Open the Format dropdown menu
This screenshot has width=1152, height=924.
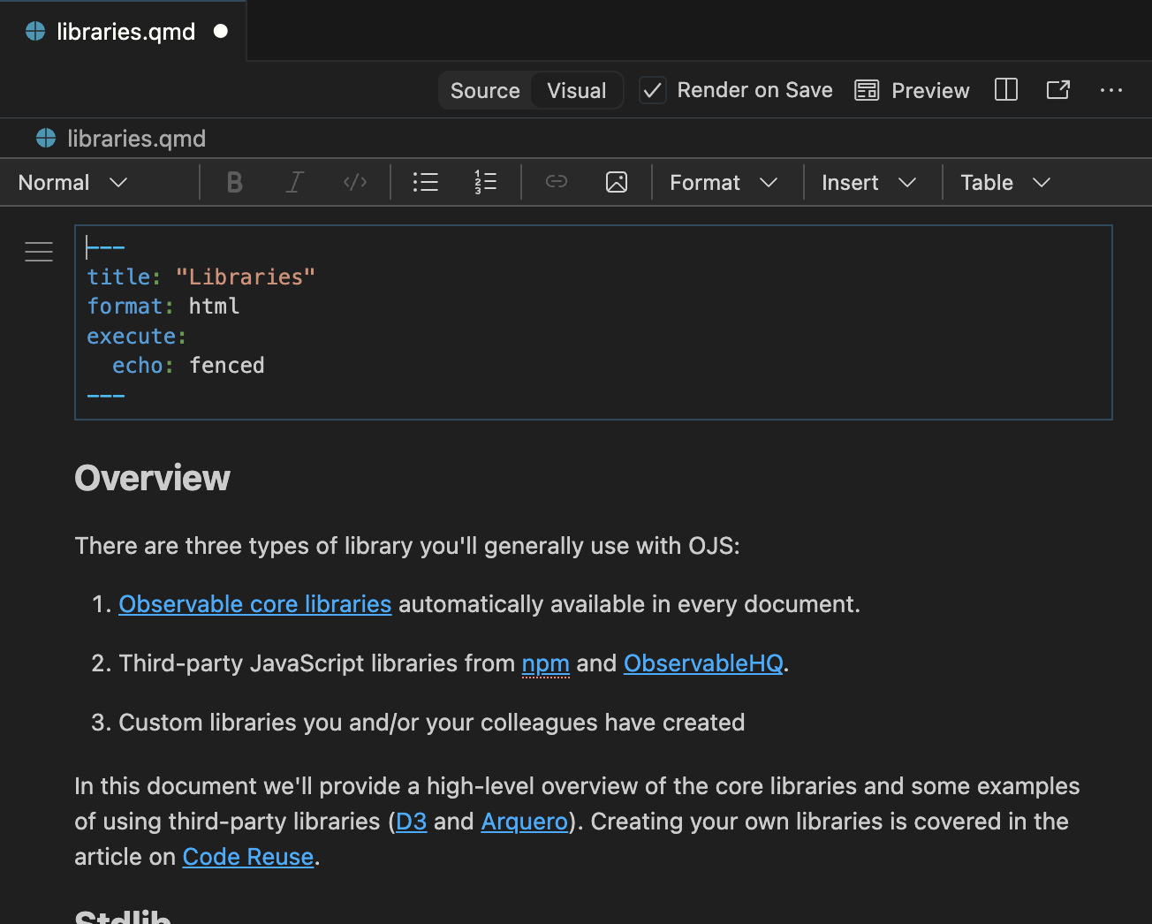(724, 182)
